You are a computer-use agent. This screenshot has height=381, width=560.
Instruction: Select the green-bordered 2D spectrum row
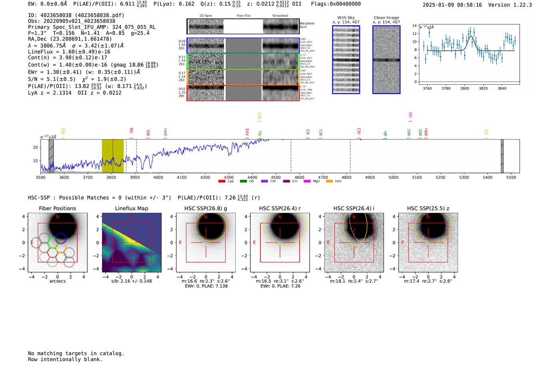243,62
